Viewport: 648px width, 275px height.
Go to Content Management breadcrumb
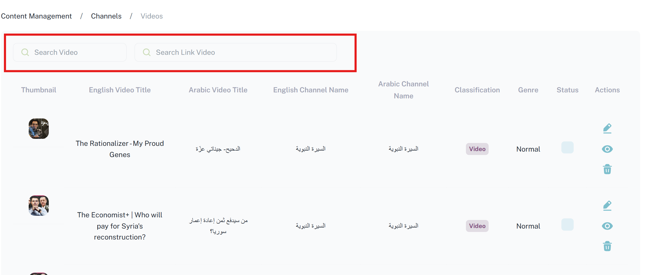coord(36,16)
